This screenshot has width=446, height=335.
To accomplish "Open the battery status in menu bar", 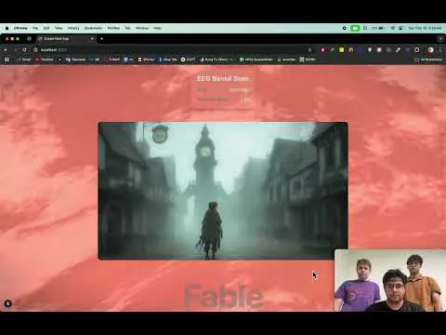I will point(378,28).
